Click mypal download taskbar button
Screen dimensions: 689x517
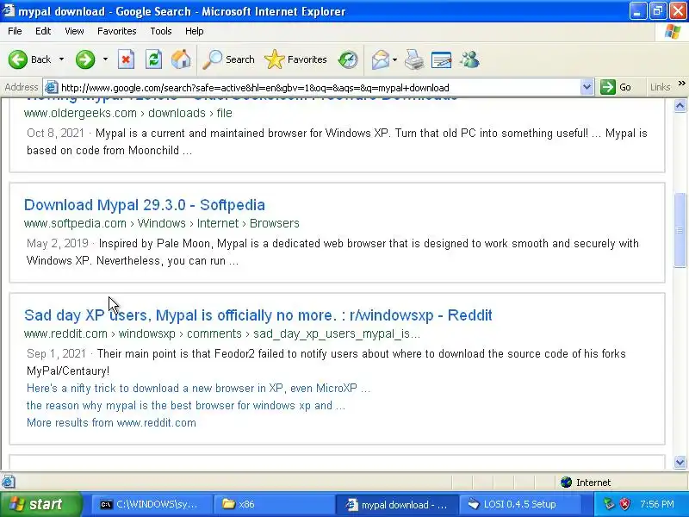pyautogui.click(x=397, y=504)
